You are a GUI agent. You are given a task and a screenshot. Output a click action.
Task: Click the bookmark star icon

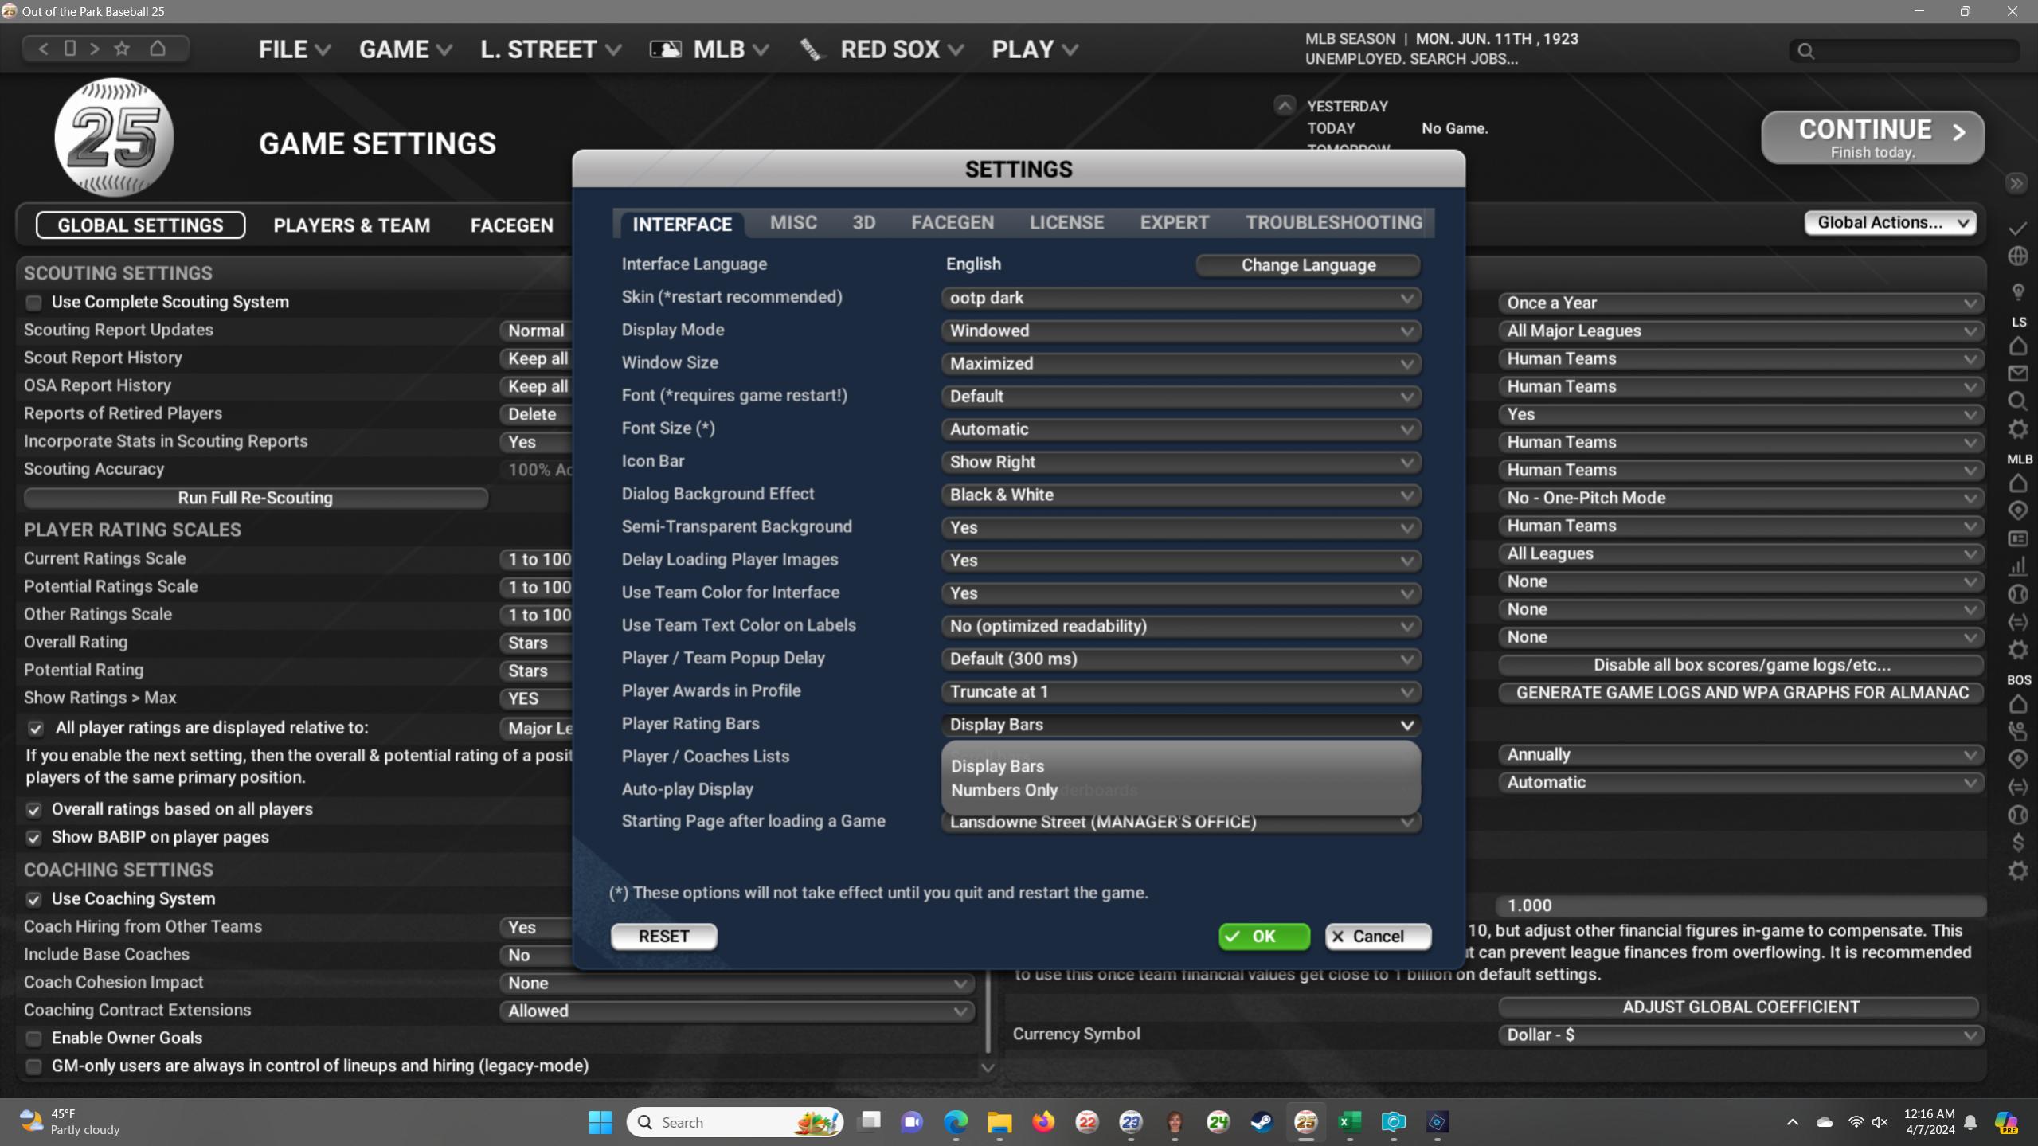[x=122, y=49]
